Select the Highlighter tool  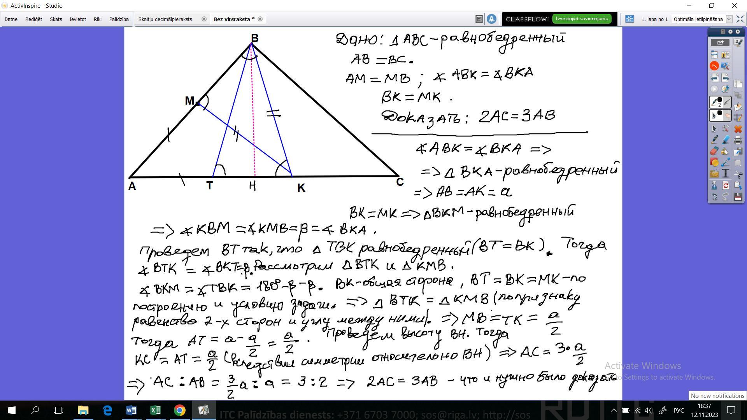tap(726, 140)
